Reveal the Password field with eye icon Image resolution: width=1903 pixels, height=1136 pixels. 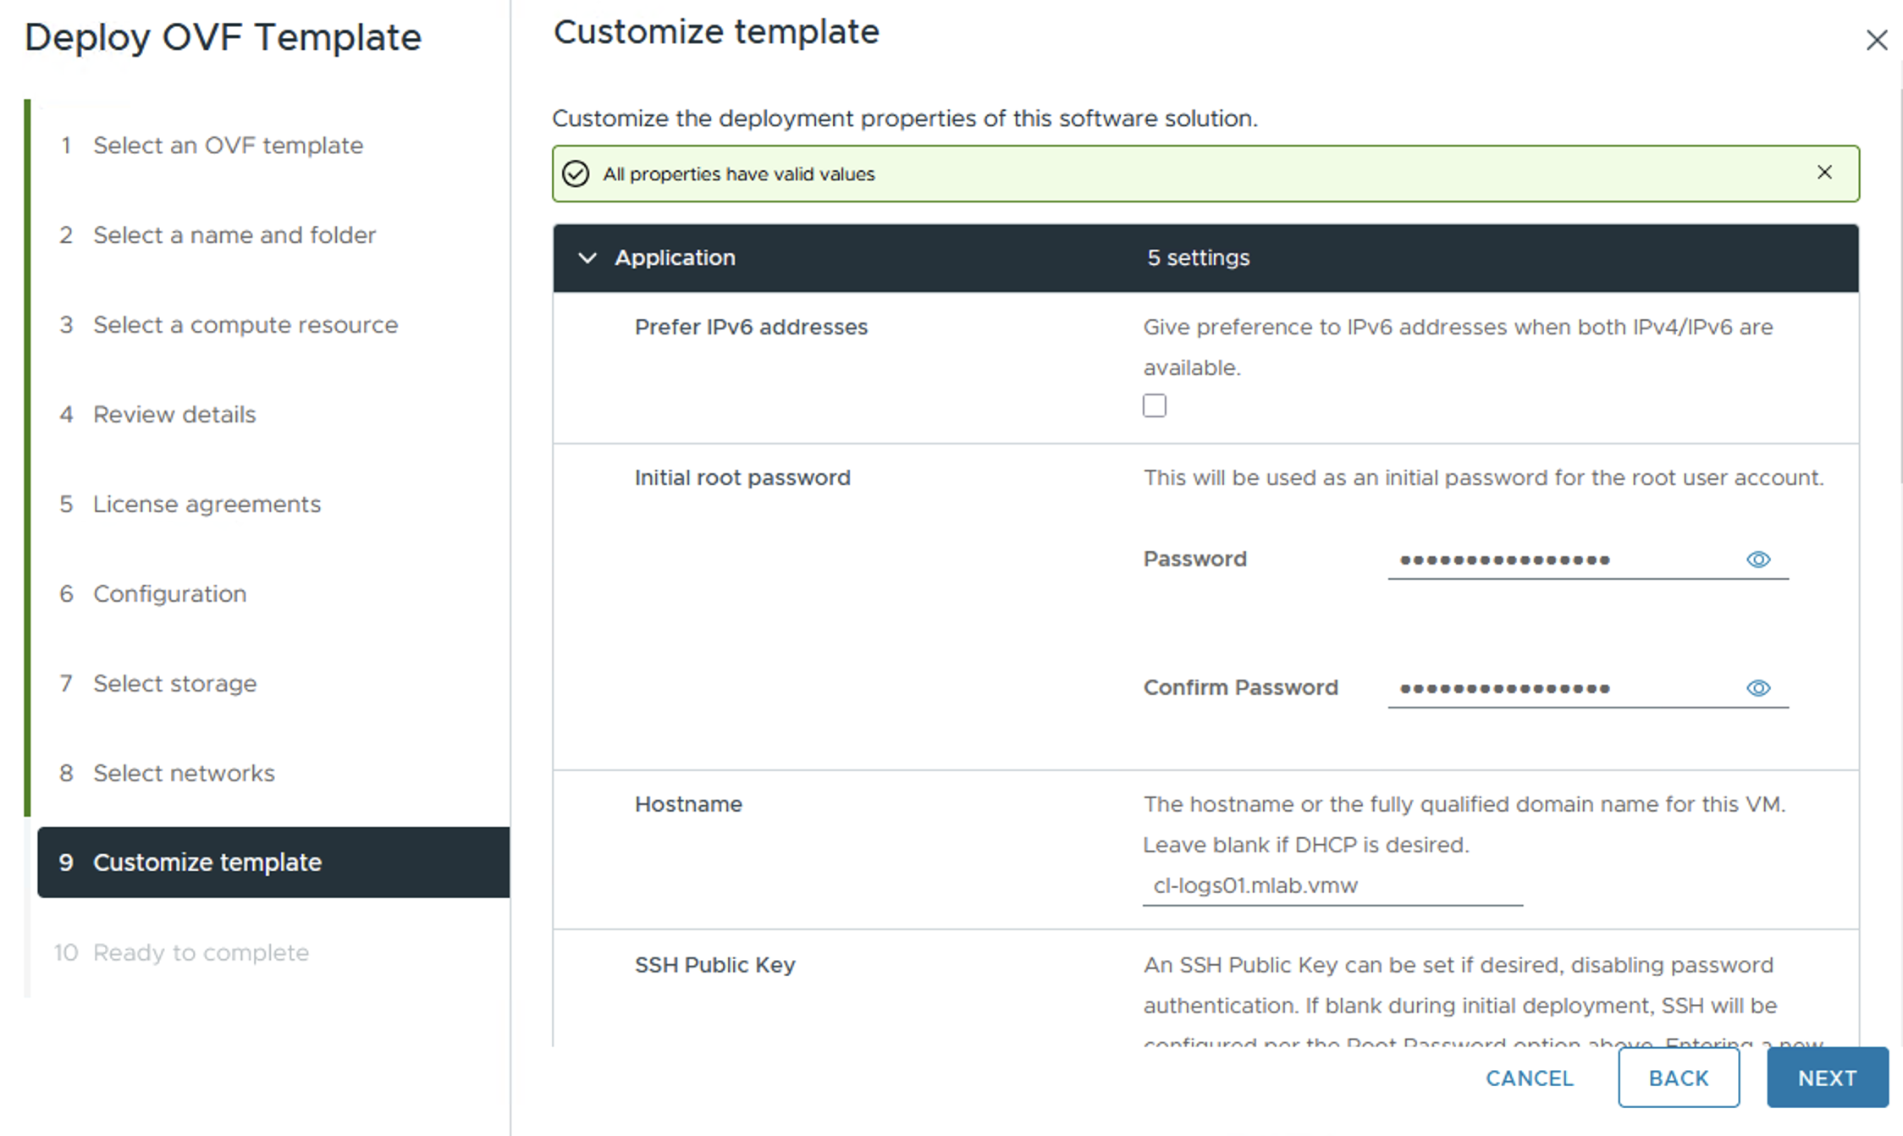[1757, 560]
